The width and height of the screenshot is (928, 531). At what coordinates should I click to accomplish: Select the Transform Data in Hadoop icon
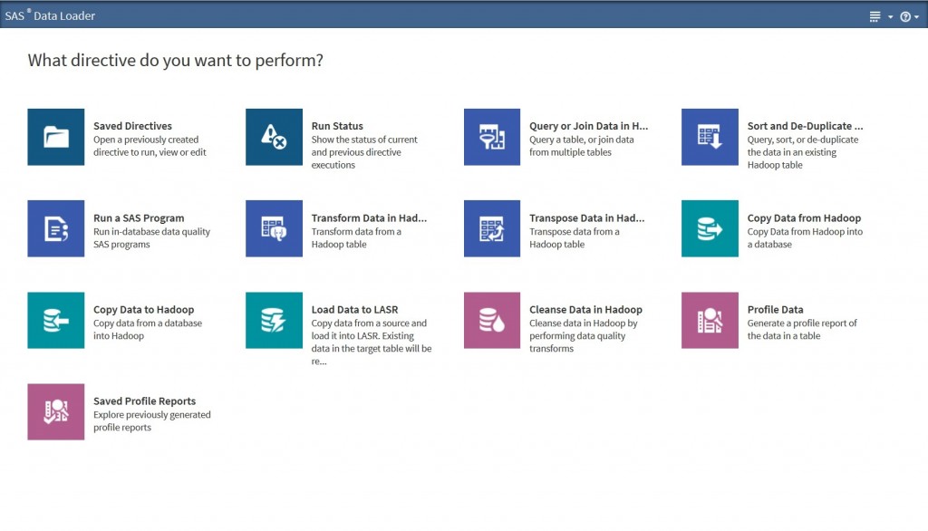tap(274, 228)
